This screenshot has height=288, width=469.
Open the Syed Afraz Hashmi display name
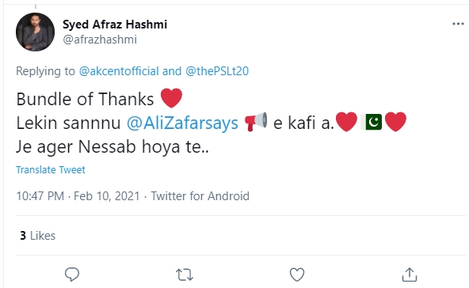click(x=115, y=25)
